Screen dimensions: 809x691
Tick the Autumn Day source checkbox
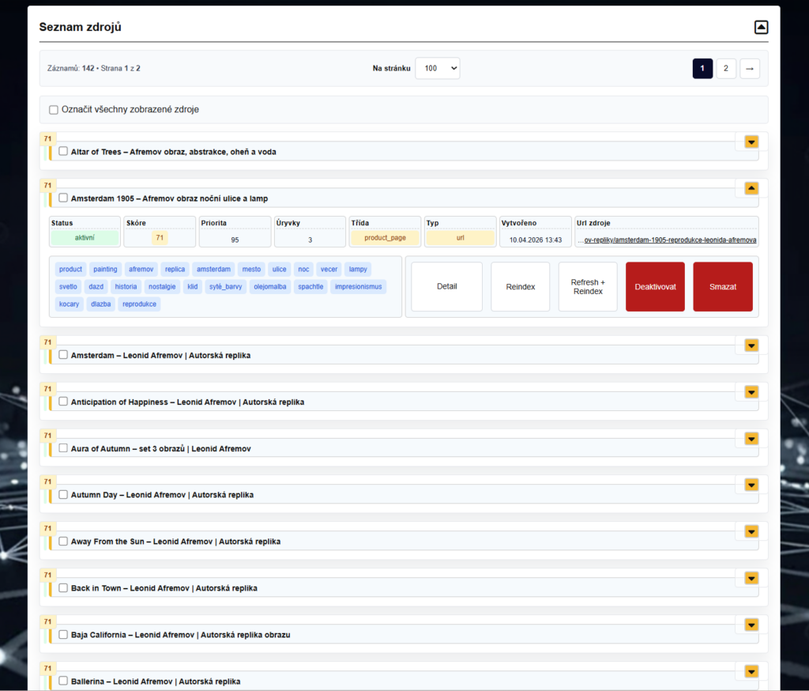(63, 494)
